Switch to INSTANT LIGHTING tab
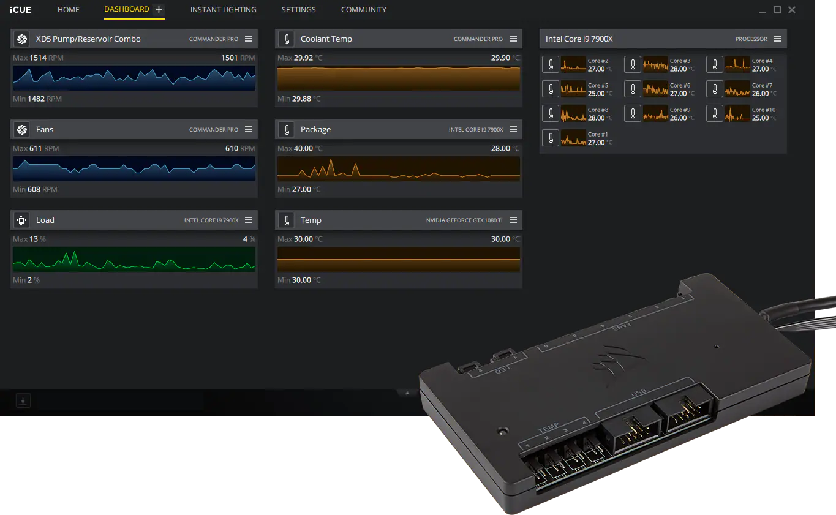 coord(224,10)
